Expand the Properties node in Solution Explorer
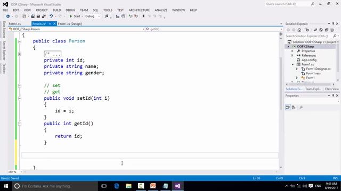The image size is (341, 191). (293, 51)
